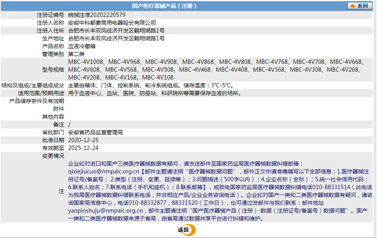This screenshot has height=238, width=377.
Task: Select expiry date 2025-12-24
Action: click(x=83, y=148)
